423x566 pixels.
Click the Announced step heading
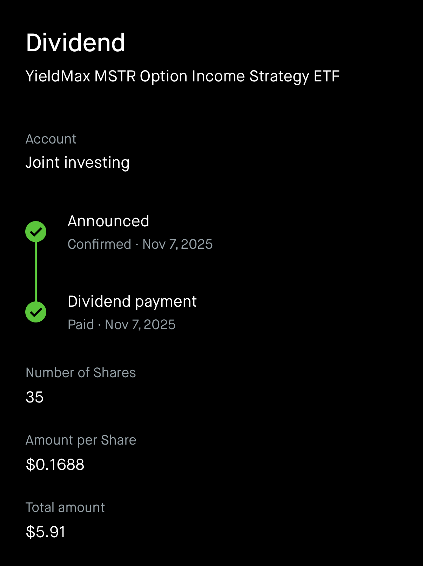[108, 221]
